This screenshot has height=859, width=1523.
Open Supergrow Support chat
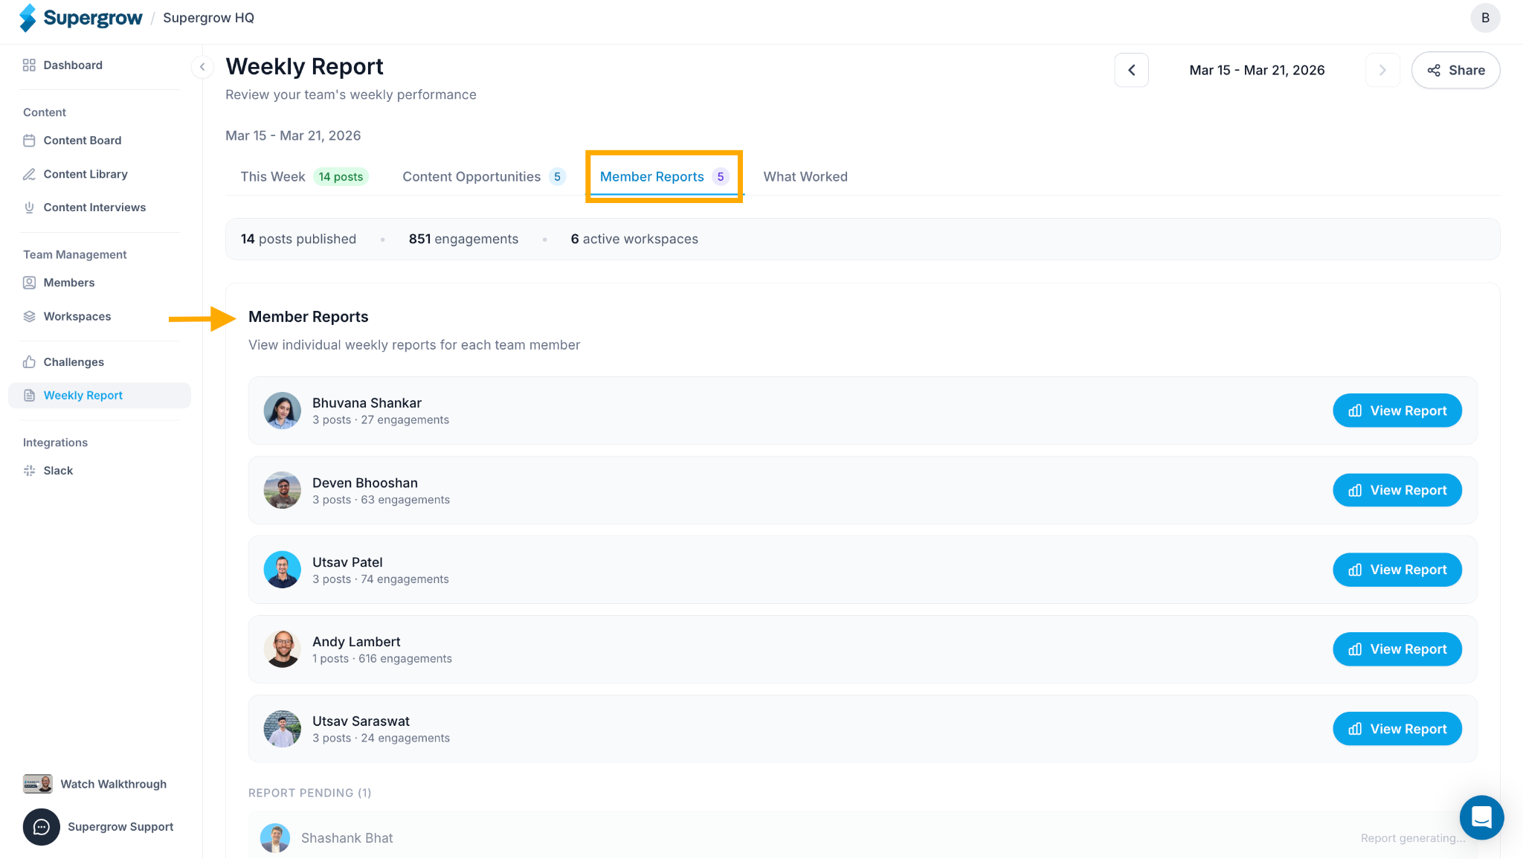click(x=98, y=827)
